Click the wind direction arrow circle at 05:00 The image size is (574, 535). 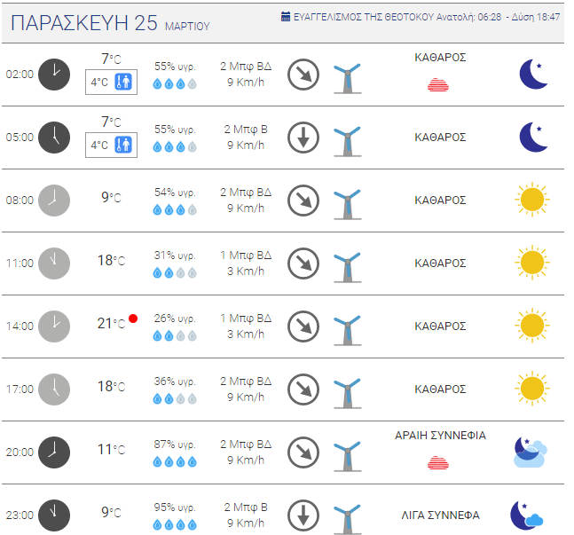pos(303,138)
